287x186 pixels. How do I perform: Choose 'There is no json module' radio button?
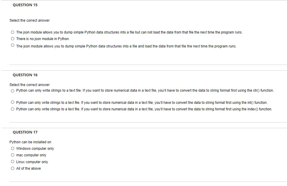click(12, 39)
